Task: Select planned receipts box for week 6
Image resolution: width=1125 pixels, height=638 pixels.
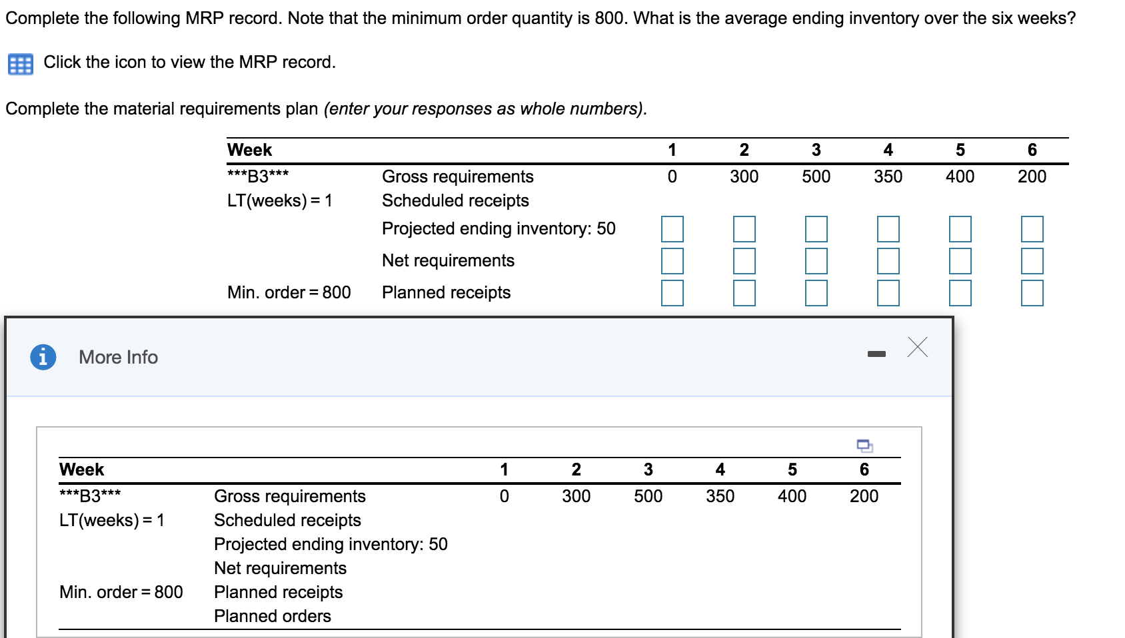Action: [x=1031, y=292]
